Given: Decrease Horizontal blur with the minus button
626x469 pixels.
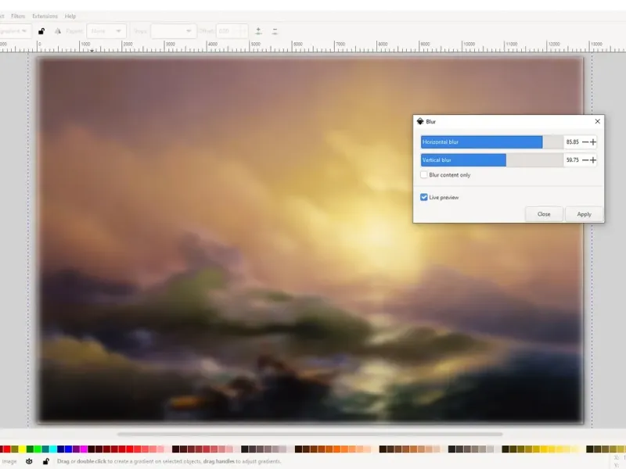Looking at the screenshot, I should pos(585,142).
